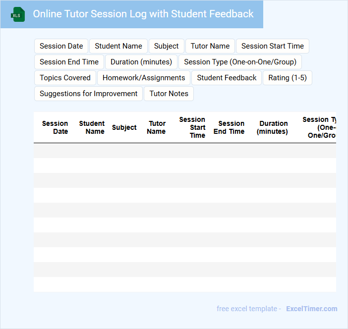Click Session End Time table column header
The width and height of the screenshot is (348, 329).
(x=229, y=127)
